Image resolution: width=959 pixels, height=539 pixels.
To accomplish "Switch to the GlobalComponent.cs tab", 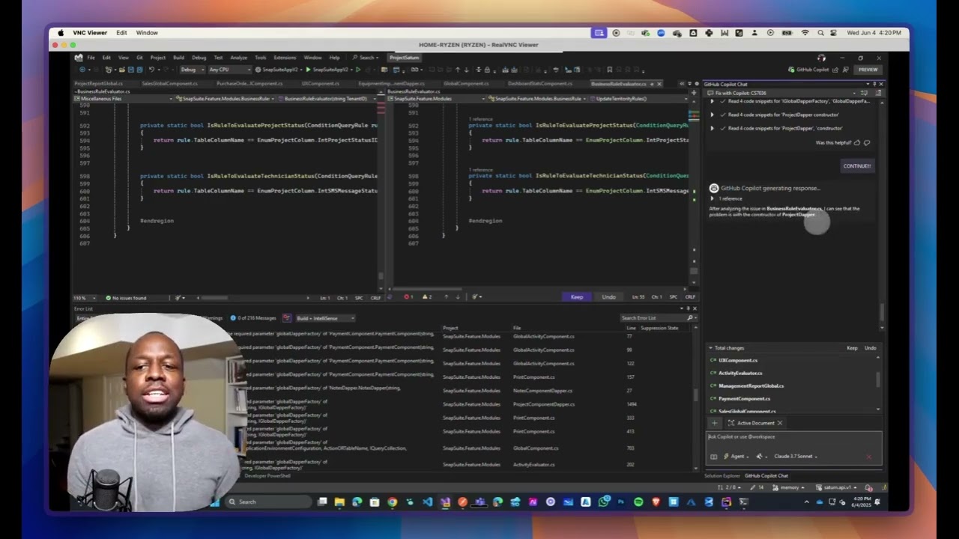I will (465, 84).
